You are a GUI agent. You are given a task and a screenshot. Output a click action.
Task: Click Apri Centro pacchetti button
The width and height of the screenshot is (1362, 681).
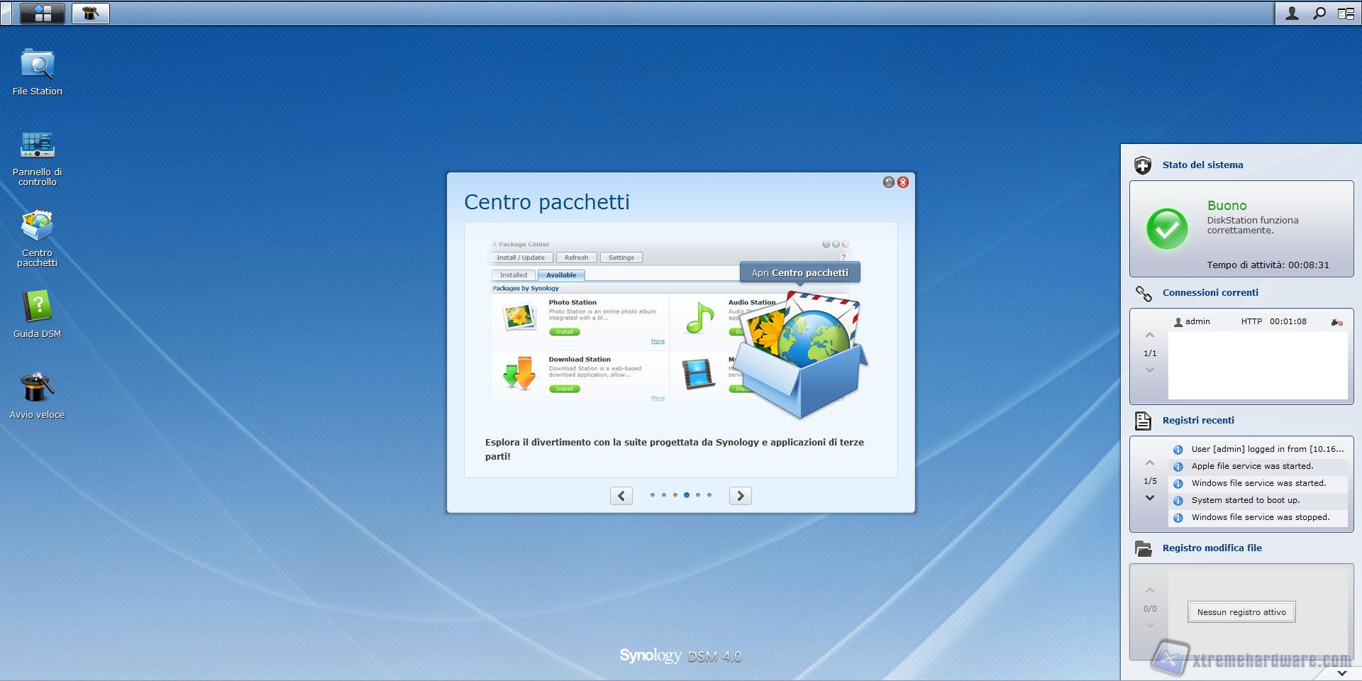[799, 272]
